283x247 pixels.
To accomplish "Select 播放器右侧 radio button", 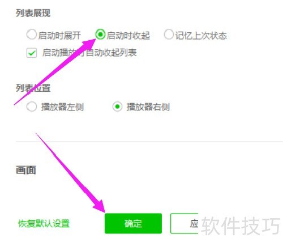I will (117, 107).
